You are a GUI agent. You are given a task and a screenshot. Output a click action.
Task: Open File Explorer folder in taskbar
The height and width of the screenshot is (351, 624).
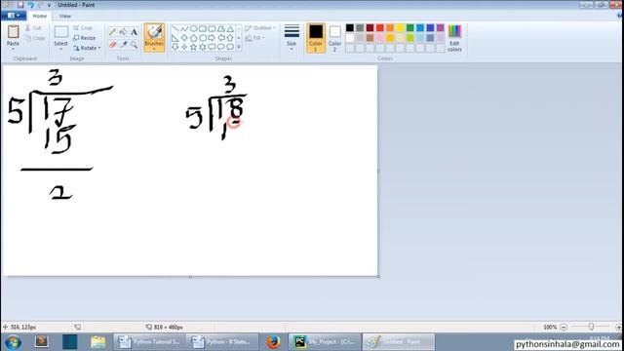click(97, 342)
